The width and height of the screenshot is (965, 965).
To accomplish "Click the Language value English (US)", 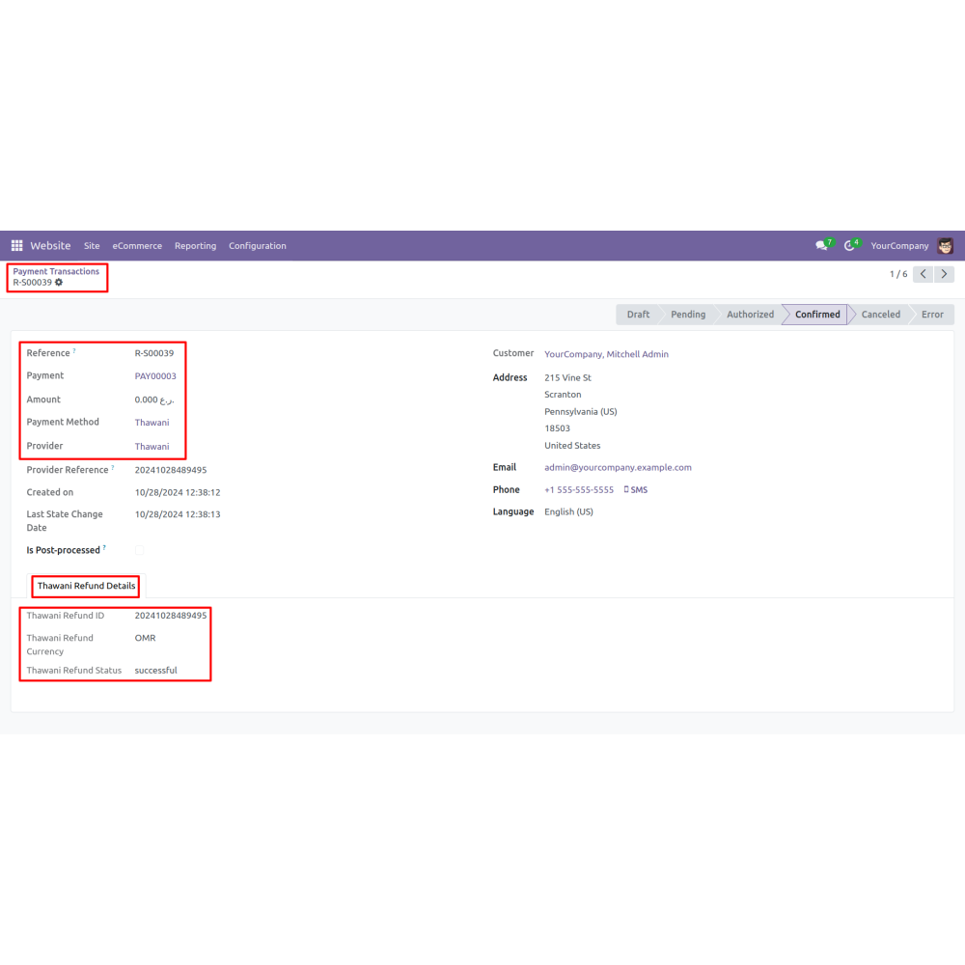I will pos(568,512).
